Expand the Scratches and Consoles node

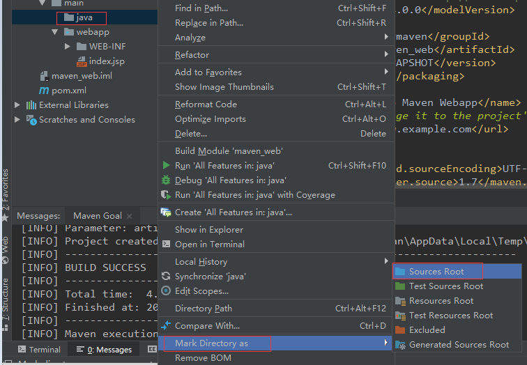pos(18,120)
